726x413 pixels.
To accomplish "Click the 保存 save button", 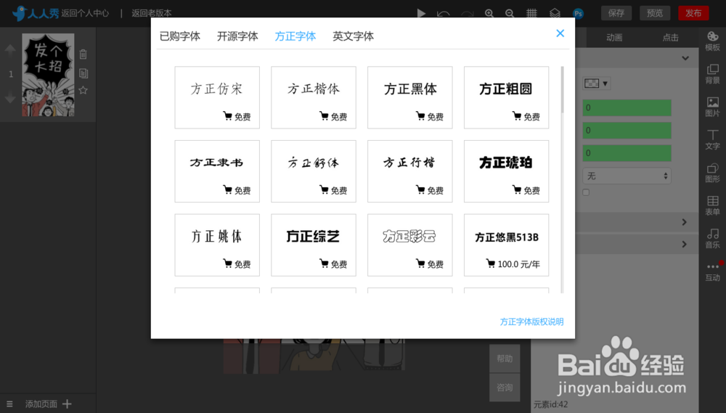I will coord(616,13).
